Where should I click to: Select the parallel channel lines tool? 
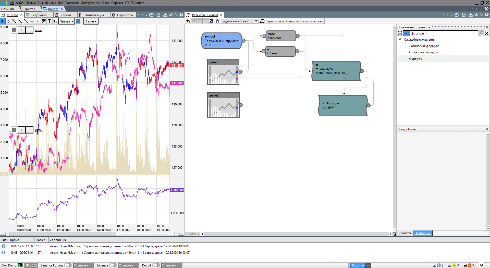tap(44, 21)
